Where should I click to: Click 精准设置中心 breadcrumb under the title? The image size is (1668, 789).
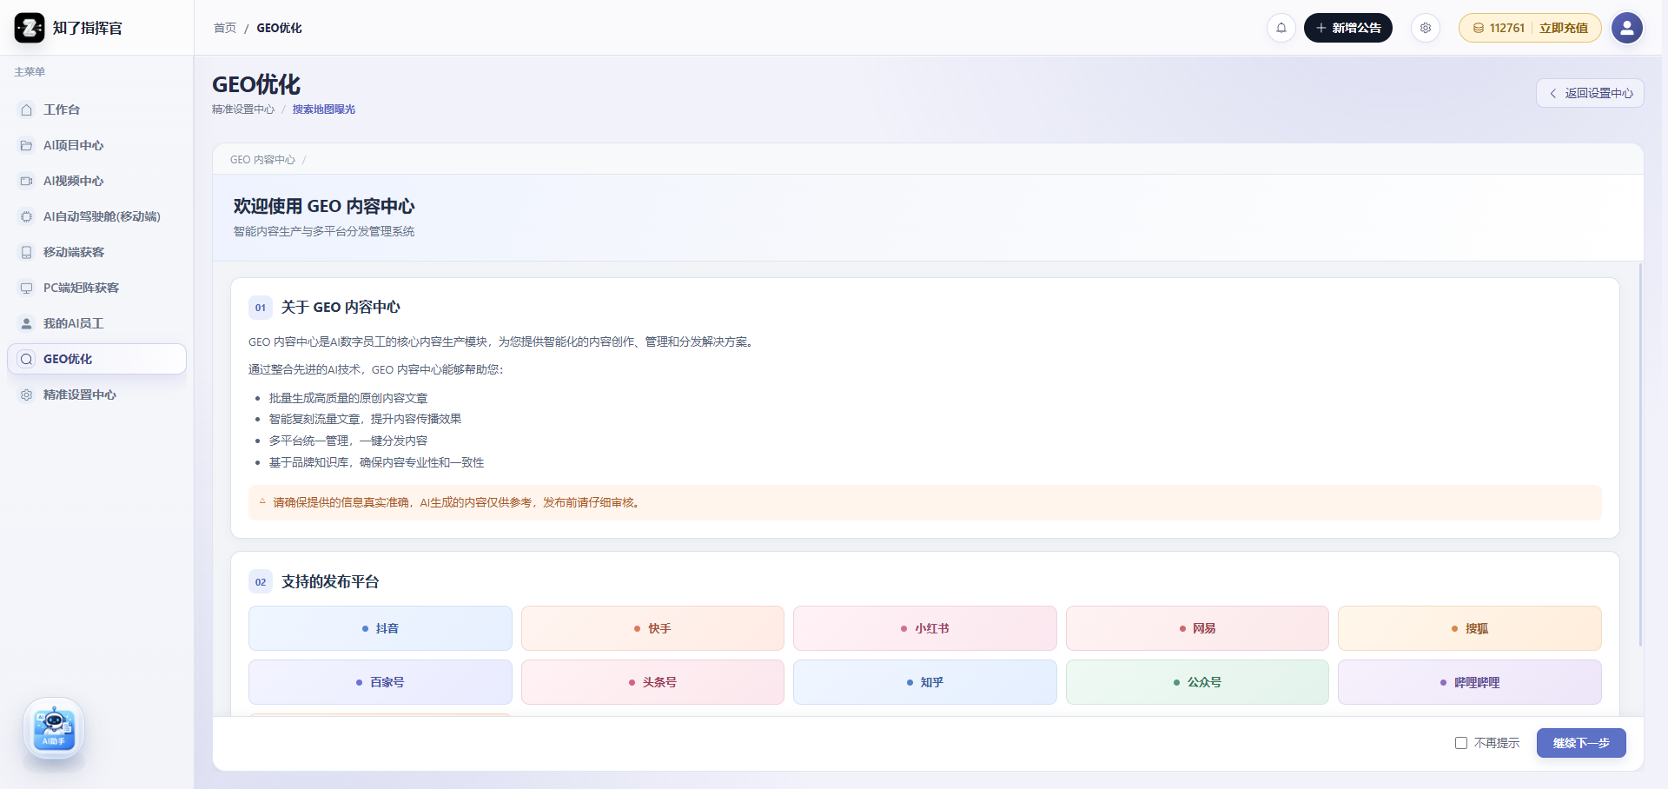[x=243, y=109]
